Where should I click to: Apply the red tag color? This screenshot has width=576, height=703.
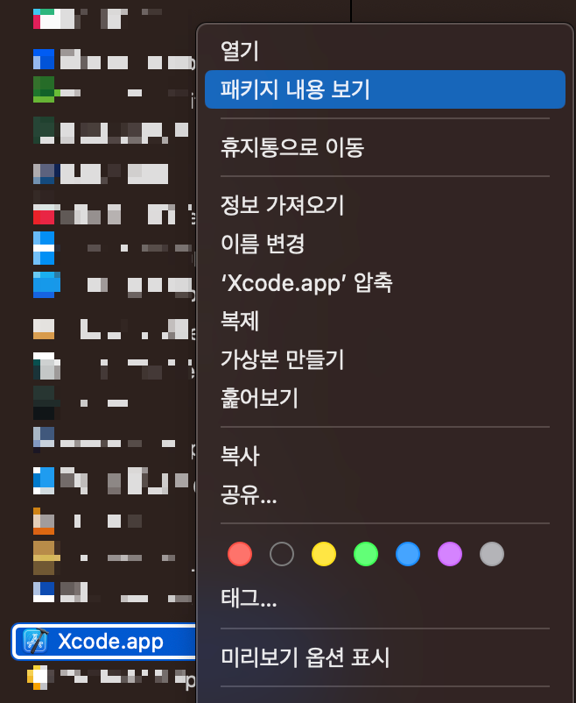pyautogui.click(x=240, y=554)
